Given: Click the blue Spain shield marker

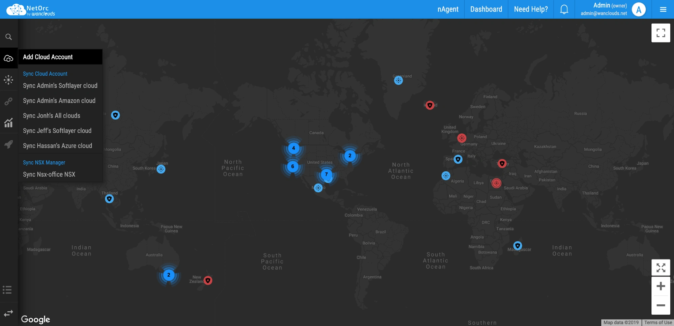Looking at the screenshot, I should (x=458, y=159).
